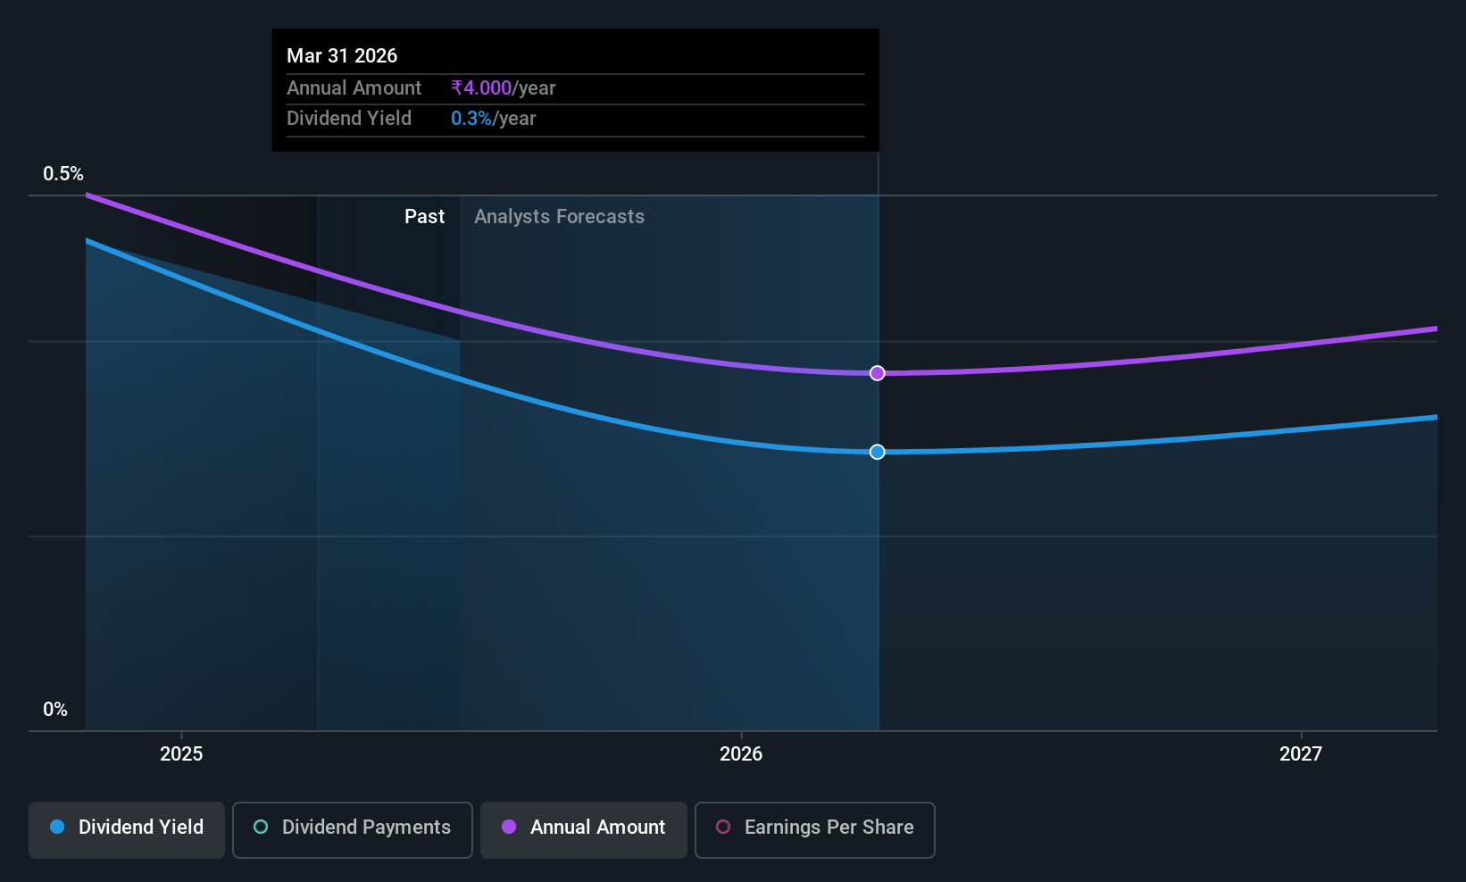This screenshot has height=882, width=1466.
Task: Select the purple Annual Amount data point marker
Action: click(x=878, y=373)
